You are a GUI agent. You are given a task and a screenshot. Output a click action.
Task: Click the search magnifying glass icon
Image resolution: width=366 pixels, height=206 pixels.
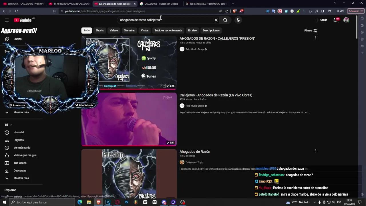[225, 20]
